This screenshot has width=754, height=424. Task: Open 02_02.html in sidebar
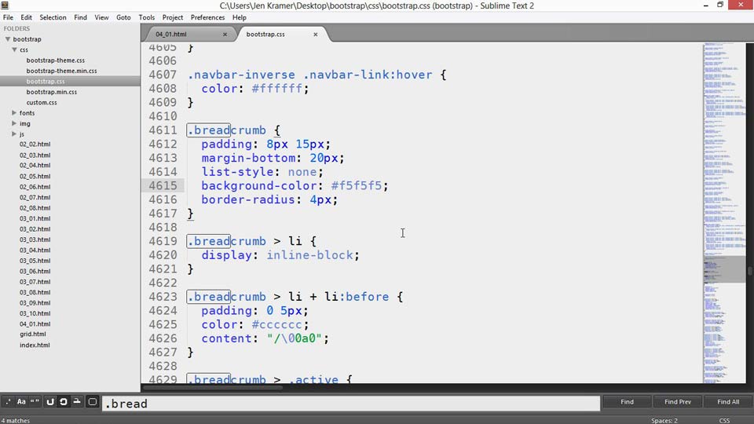tap(35, 144)
